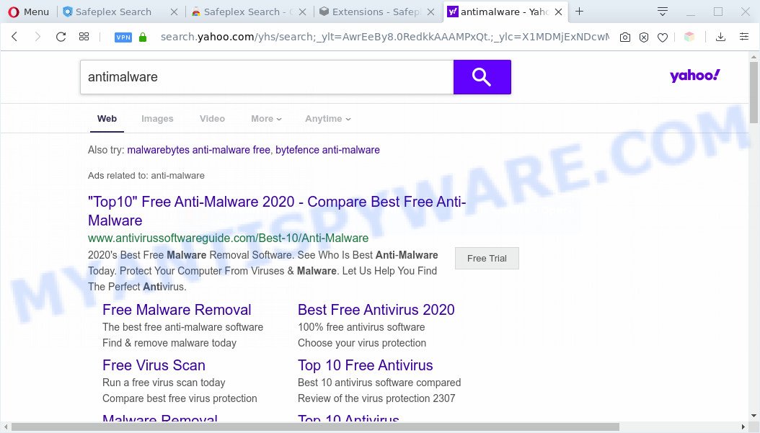Open Speed Dial start page icon
This screenshot has width=760, height=433.
click(x=84, y=37)
